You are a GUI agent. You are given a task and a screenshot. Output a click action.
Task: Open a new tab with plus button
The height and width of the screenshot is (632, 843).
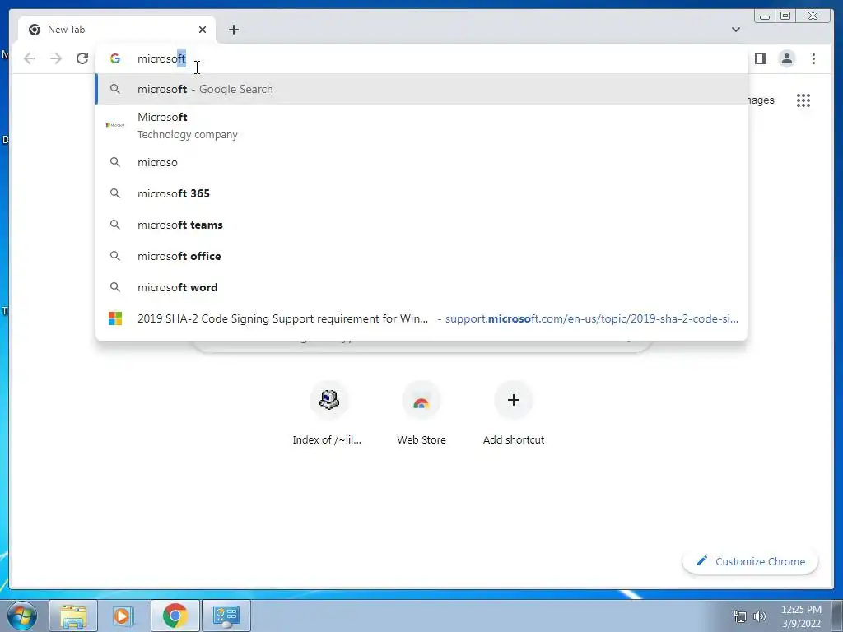(233, 30)
